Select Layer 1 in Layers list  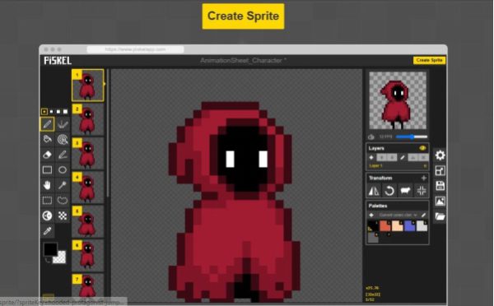point(398,165)
